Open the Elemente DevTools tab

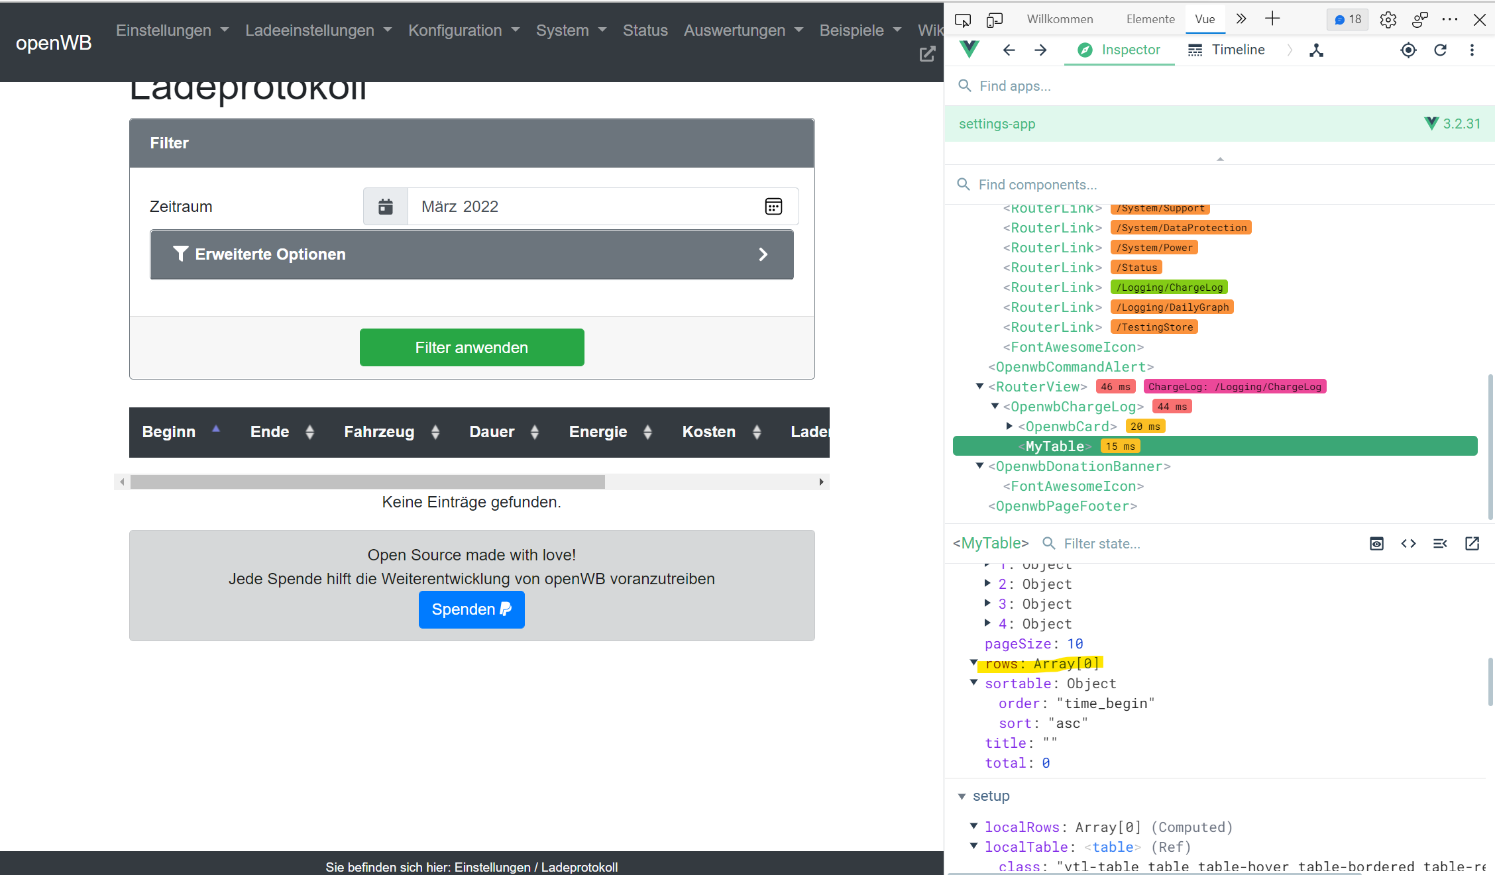point(1150,20)
